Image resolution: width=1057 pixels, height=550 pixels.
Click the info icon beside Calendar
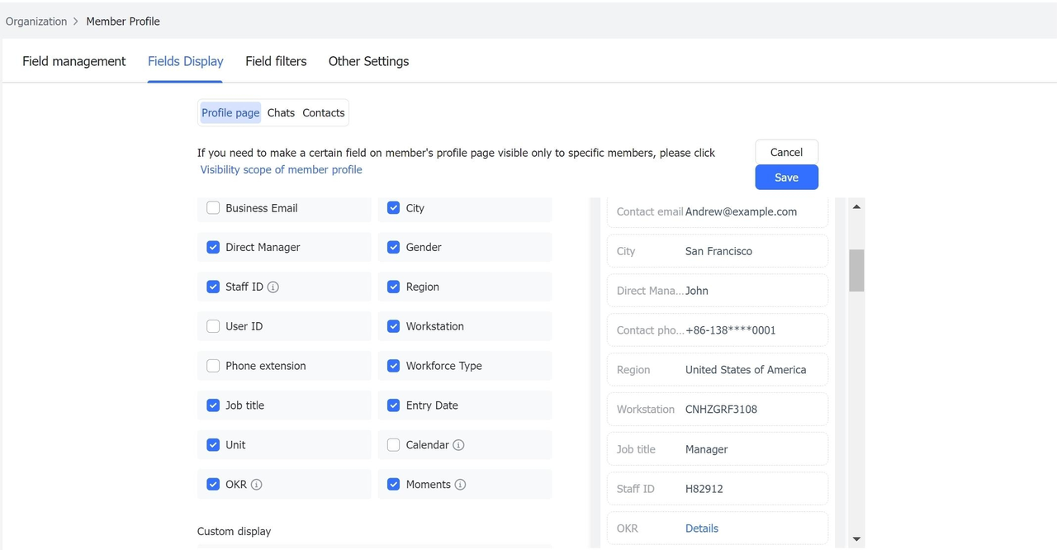(x=458, y=445)
